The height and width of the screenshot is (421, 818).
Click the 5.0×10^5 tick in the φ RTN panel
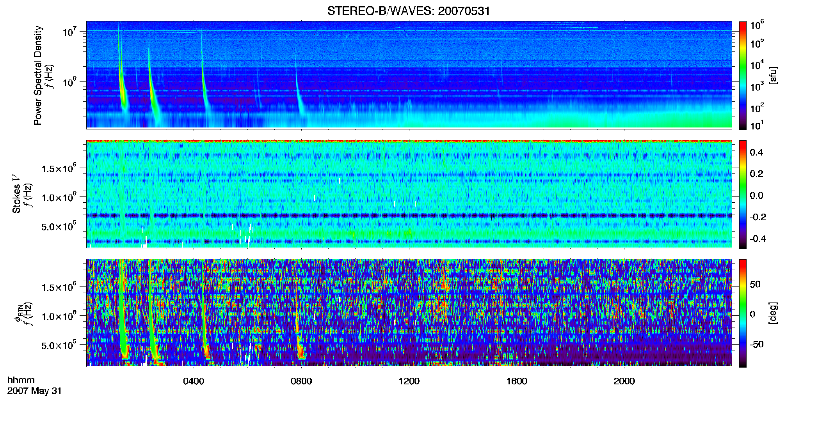(x=59, y=345)
